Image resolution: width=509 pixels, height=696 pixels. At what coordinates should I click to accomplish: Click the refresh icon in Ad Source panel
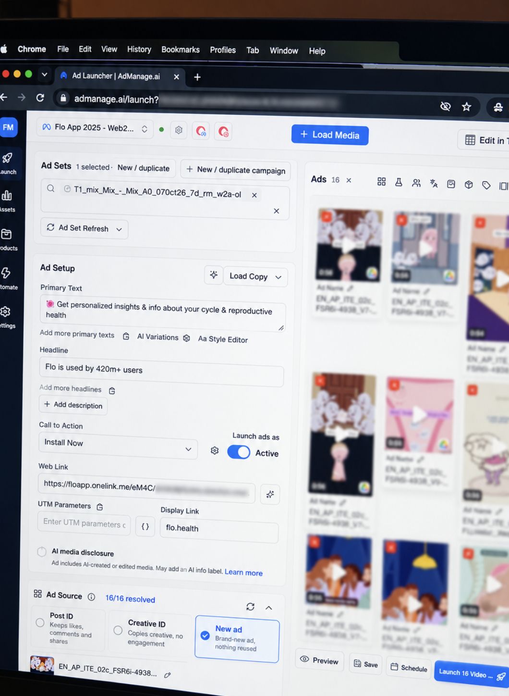tap(250, 607)
